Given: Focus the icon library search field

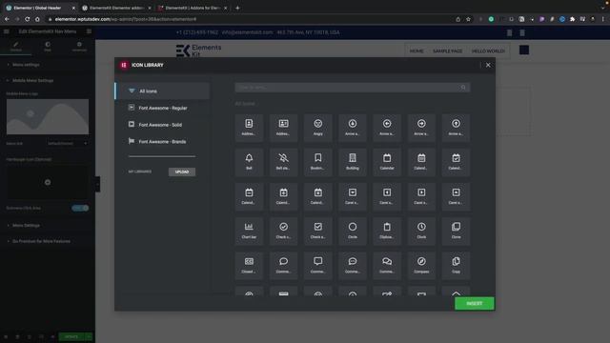Looking at the screenshot, I should click(x=353, y=88).
